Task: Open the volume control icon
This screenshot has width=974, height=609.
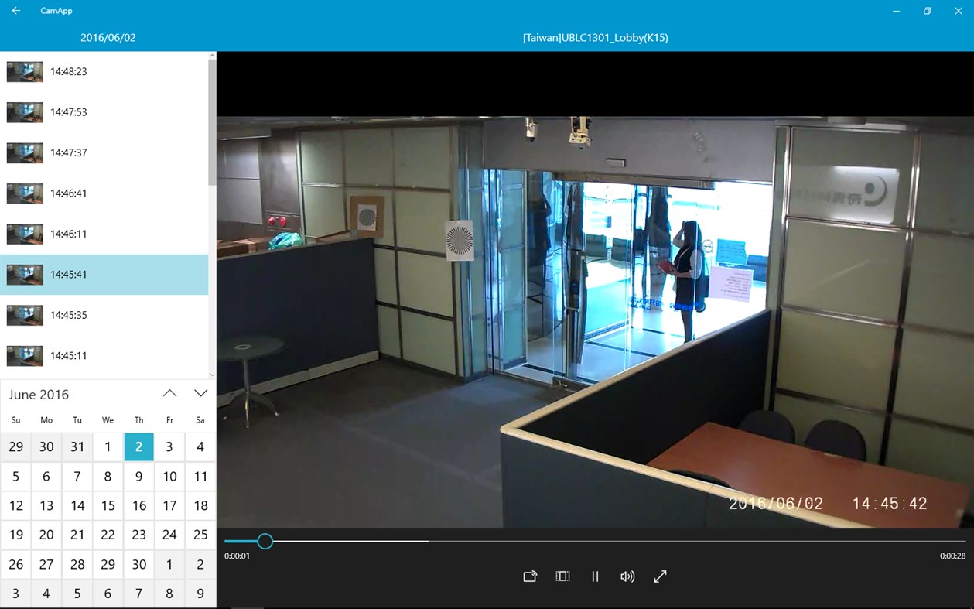Action: tap(627, 576)
